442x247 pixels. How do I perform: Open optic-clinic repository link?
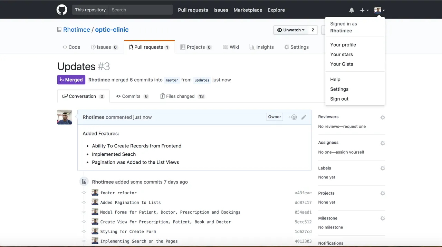pyautogui.click(x=112, y=30)
